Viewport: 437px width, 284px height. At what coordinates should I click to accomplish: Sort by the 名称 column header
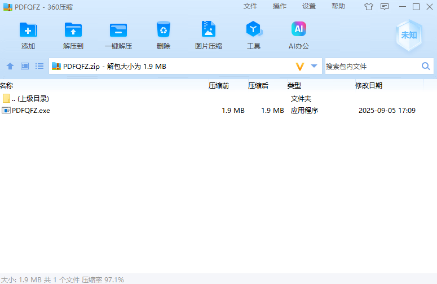tap(104, 86)
